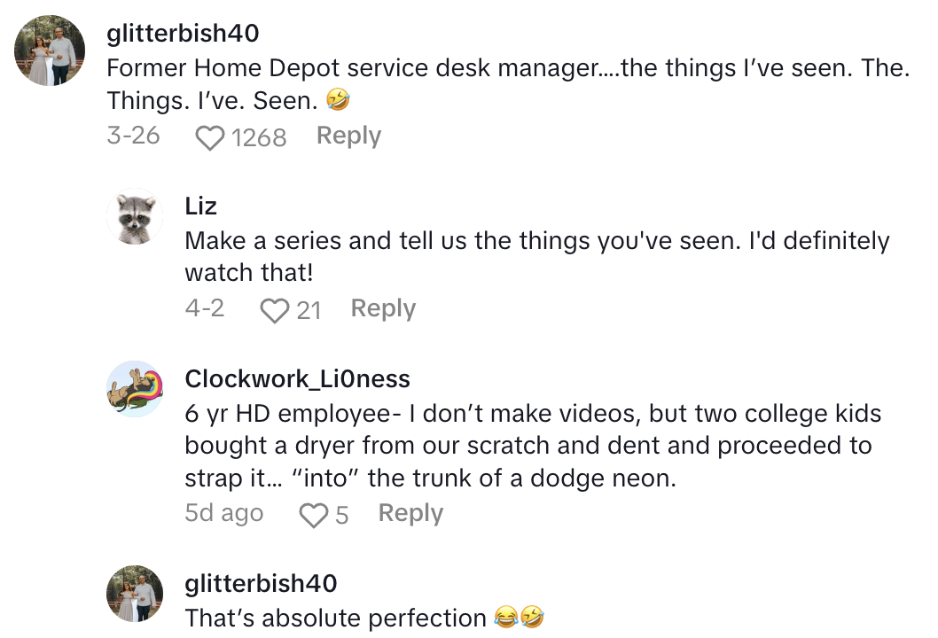The height and width of the screenshot is (638, 938).
Task: Click the '5d ago' timestamp
Action: pos(224,514)
